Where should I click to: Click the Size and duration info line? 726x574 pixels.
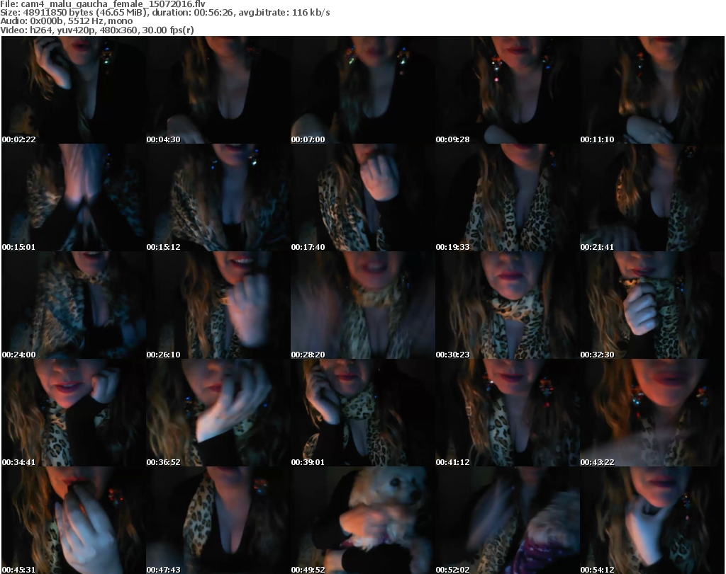coord(164,13)
